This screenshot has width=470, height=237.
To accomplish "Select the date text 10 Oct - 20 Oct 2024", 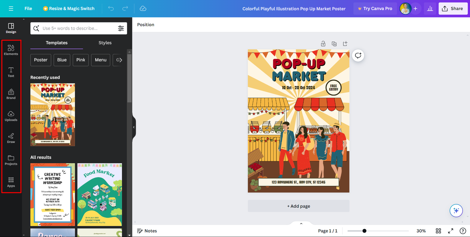I will 299,88.
